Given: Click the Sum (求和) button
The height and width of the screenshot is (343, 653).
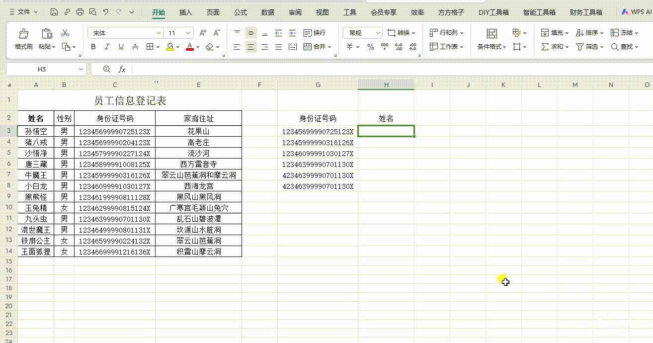Looking at the screenshot, I should pyautogui.click(x=555, y=47).
